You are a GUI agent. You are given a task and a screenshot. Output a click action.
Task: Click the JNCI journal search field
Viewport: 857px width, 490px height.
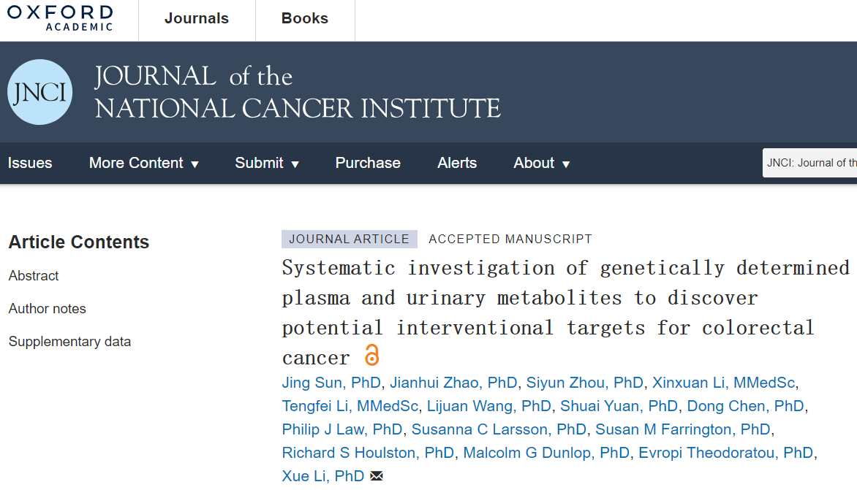tap(810, 163)
